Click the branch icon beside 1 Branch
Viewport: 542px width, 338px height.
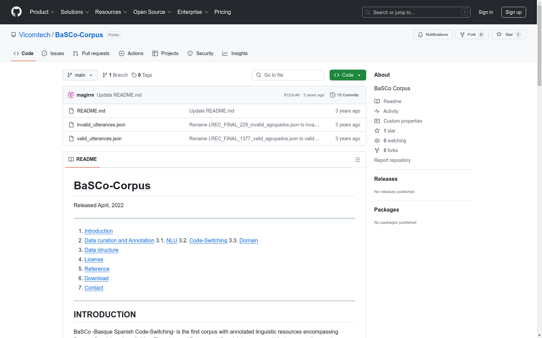point(105,75)
